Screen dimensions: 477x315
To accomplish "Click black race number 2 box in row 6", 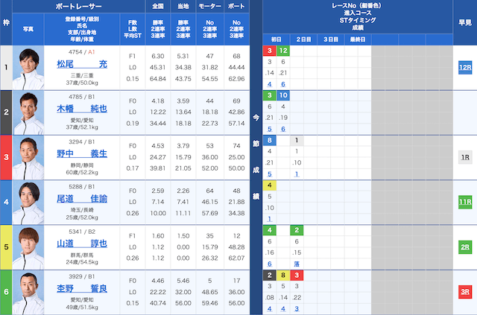I will pyautogui.click(x=269, y=275).
